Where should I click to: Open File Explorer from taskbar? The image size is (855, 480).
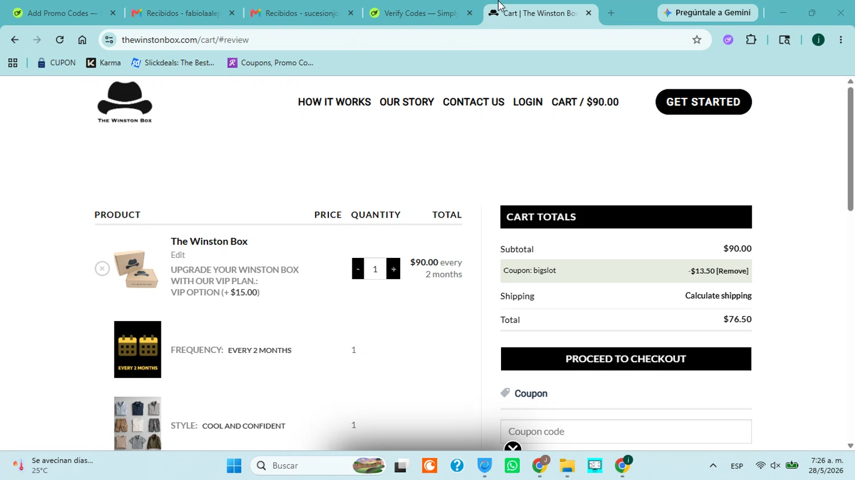pos(567,466)
